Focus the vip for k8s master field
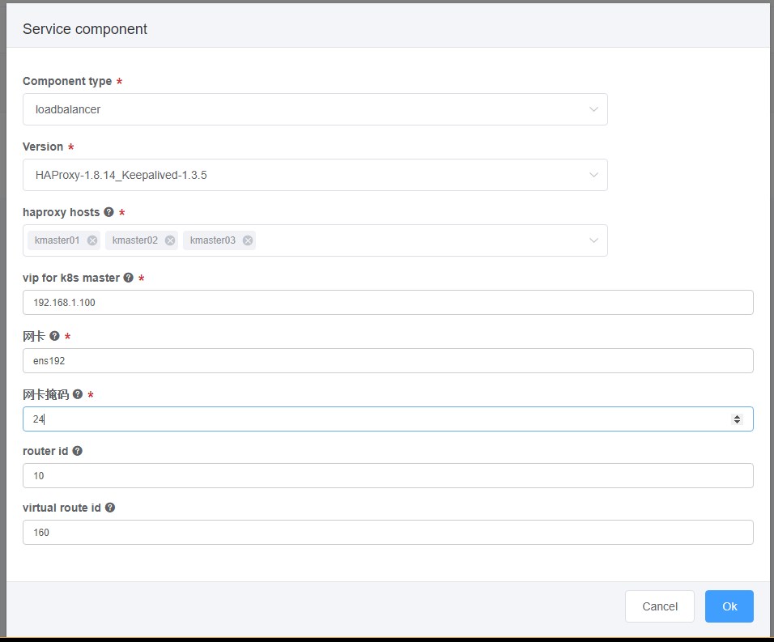The height and width of the screenshot is (642, 774). point(388,303)
